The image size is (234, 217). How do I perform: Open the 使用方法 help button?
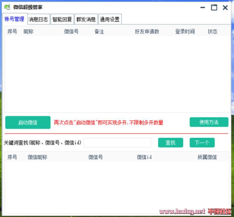click(x=209, y=122)
